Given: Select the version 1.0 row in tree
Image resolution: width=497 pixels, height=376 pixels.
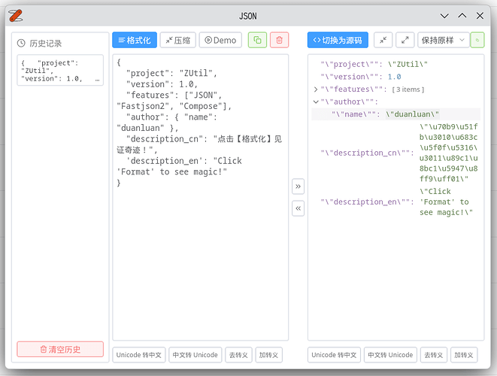Looking at the screenshot, I should coord(395,77).
